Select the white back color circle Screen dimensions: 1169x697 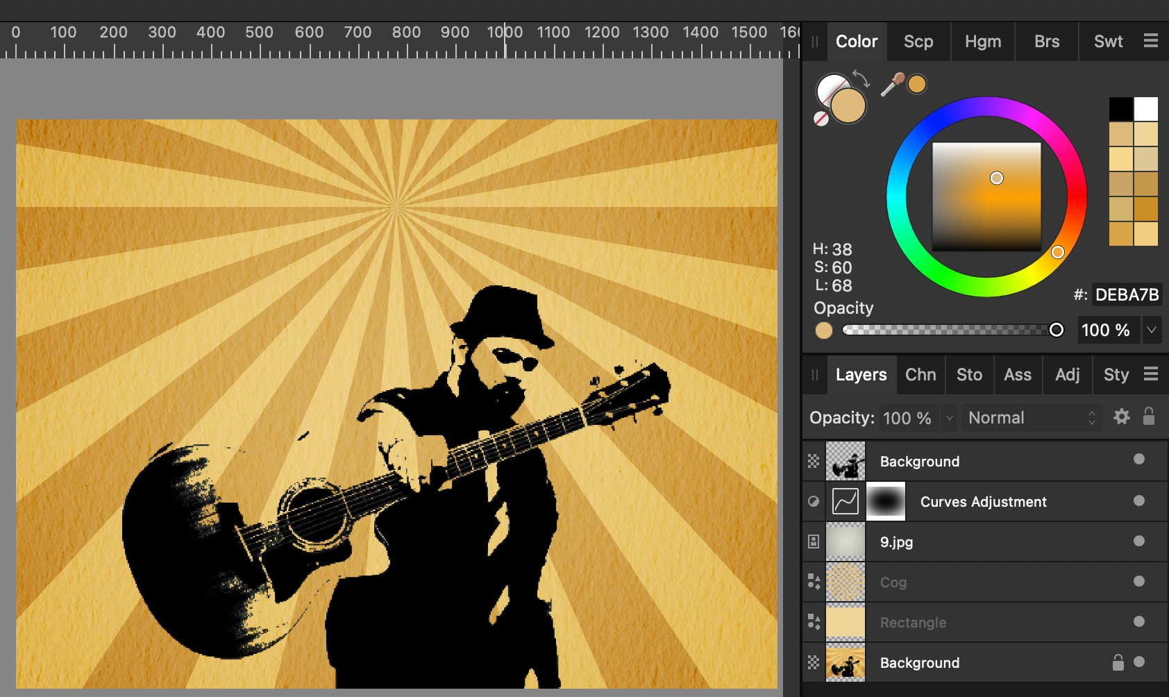click(x=830, y=88)
